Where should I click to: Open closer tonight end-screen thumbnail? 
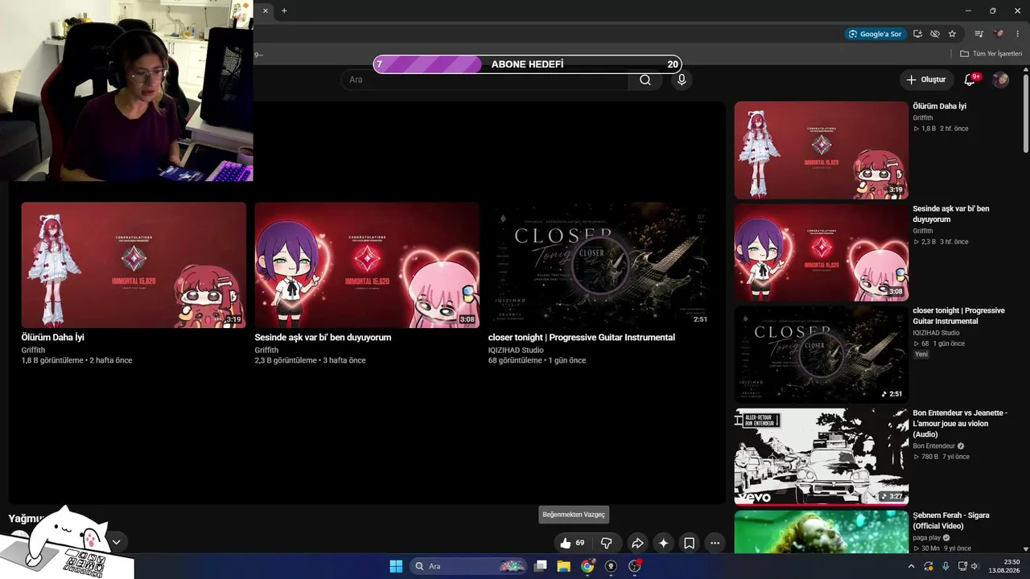click(x=600, y=265)
